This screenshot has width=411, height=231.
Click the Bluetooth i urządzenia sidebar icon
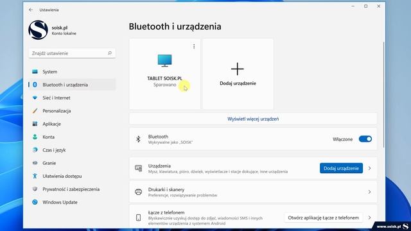tap(35, 85)
